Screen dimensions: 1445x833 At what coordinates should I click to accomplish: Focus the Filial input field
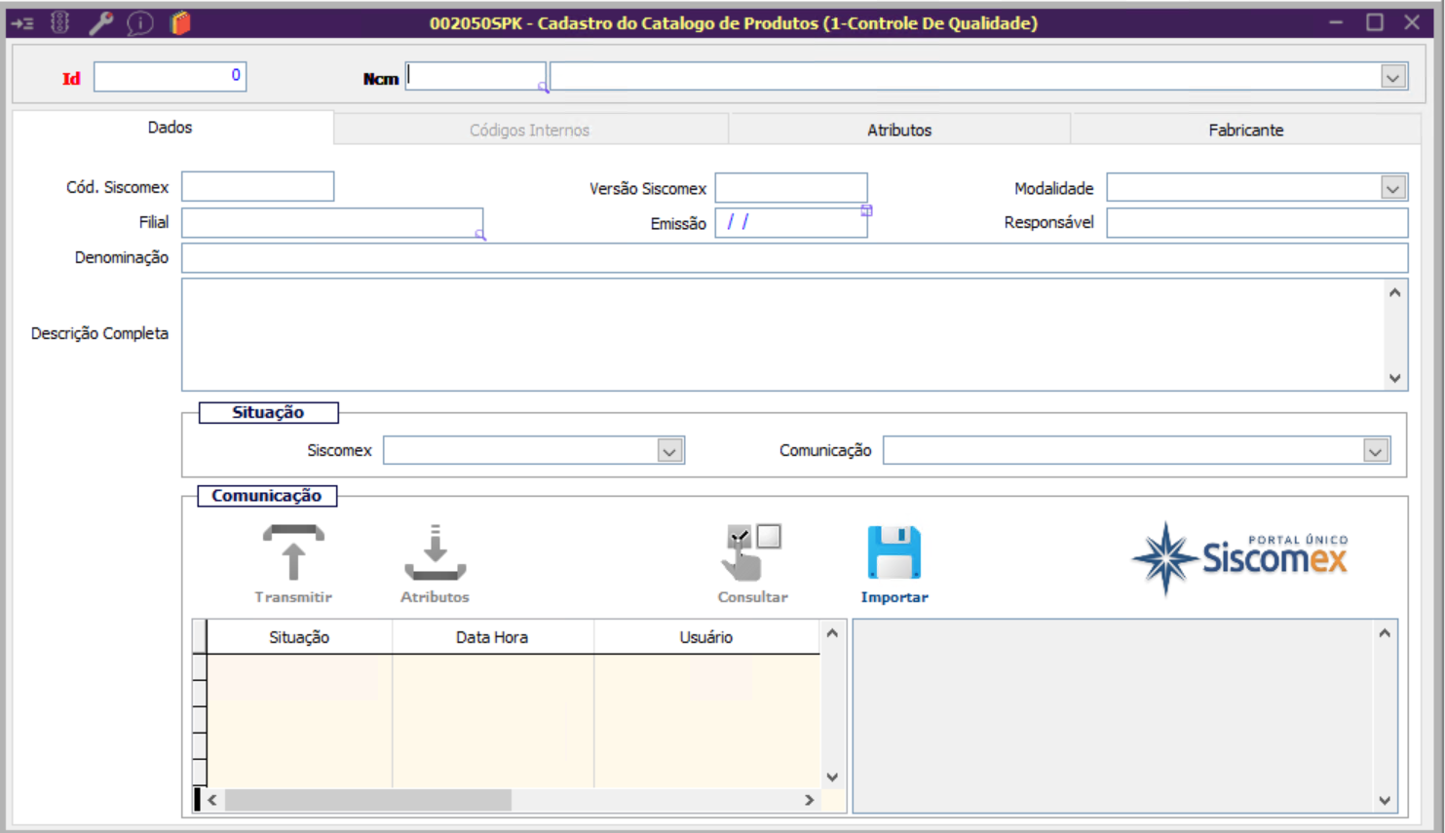tap(332, 222)
